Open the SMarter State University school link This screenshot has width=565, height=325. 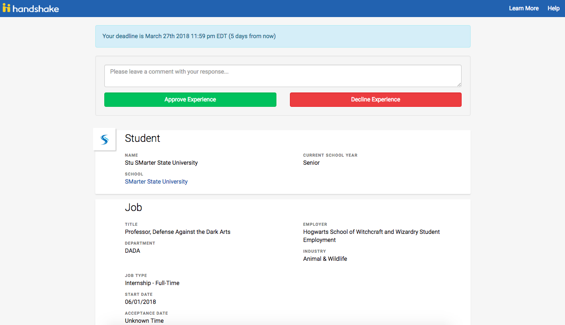click(x=156, y=182)
